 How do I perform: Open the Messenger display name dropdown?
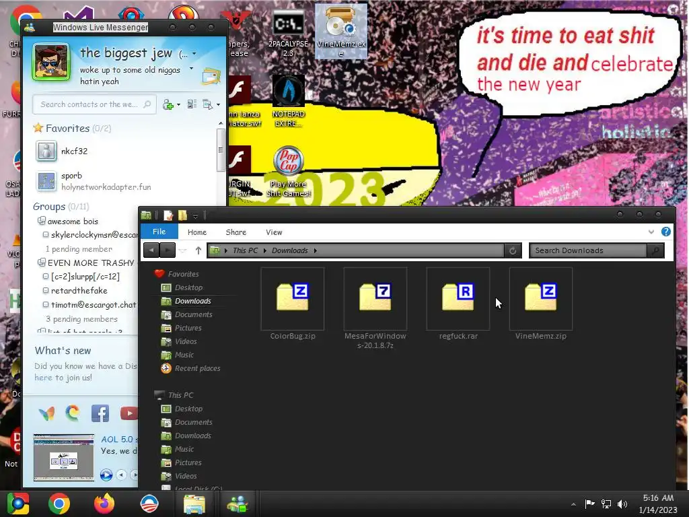[194, 54]
